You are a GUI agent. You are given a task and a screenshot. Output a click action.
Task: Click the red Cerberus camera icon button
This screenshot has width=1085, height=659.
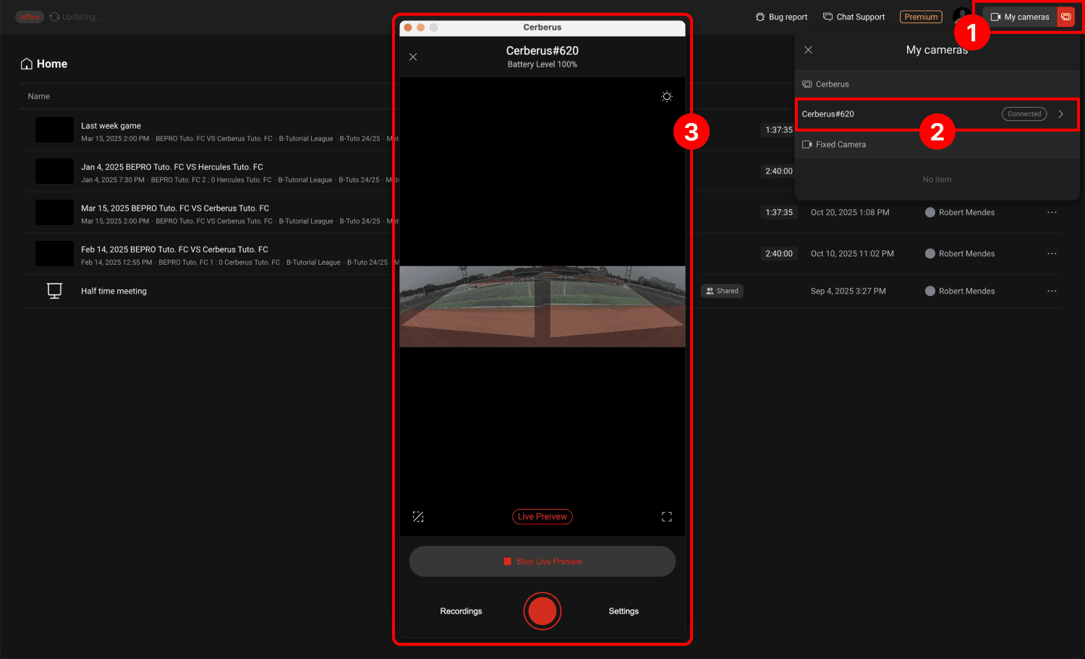pos(1066,17)
